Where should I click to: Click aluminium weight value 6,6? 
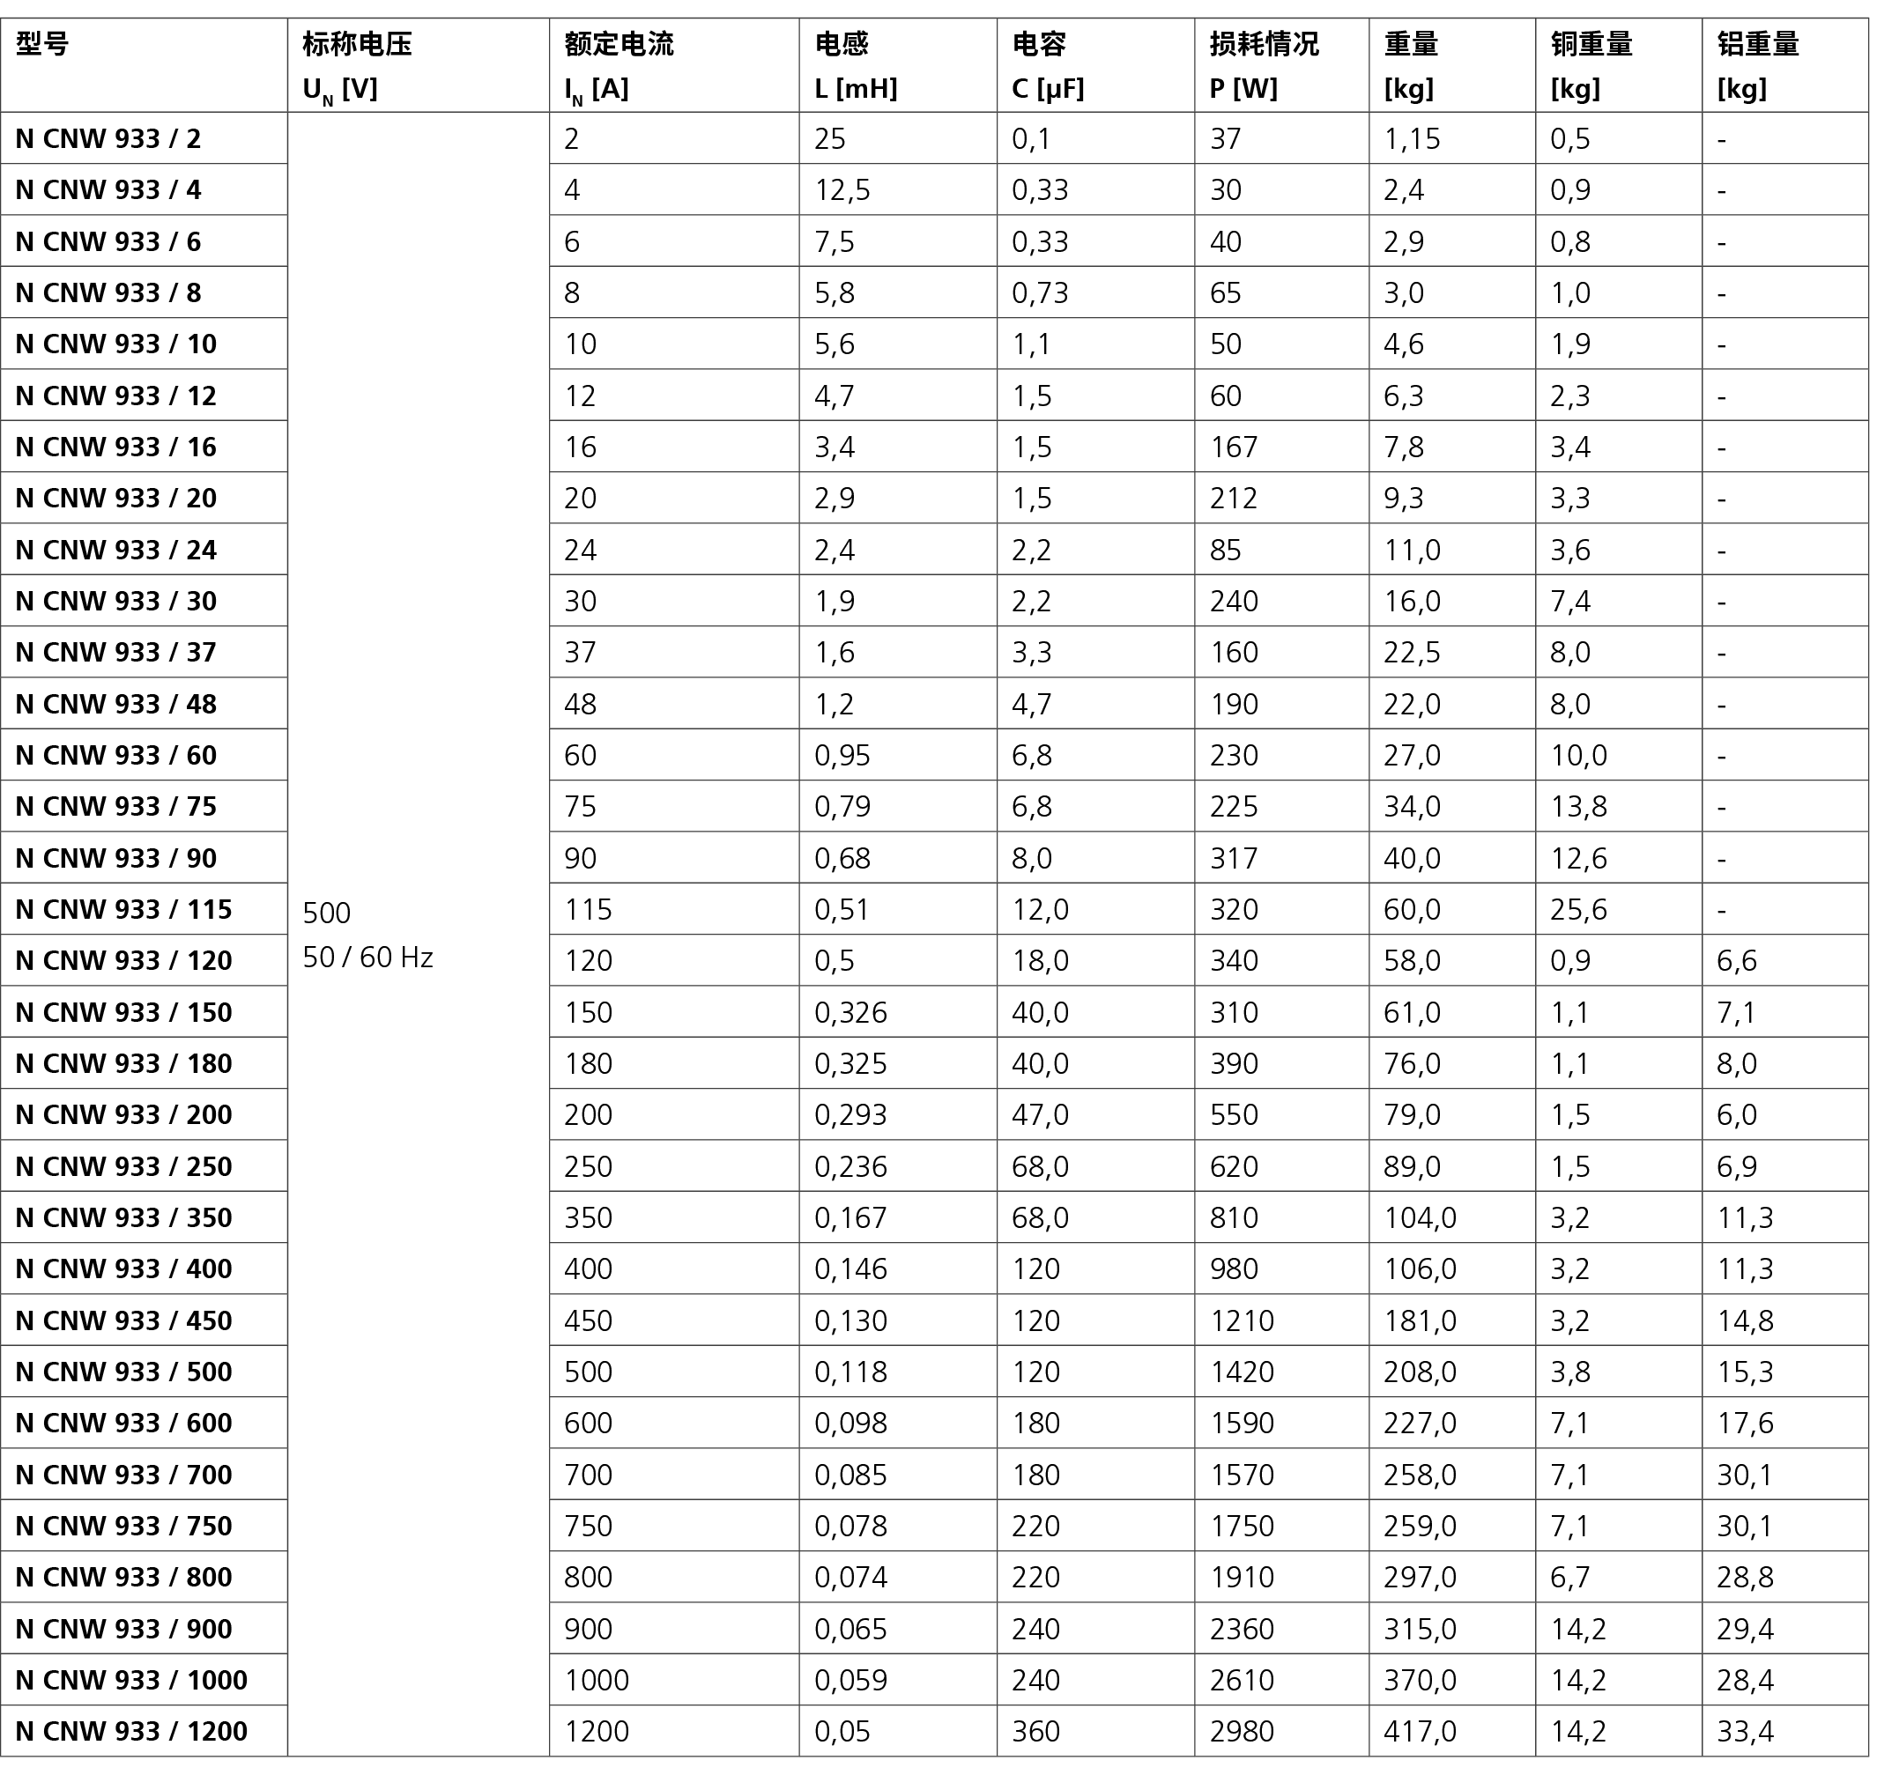tap(1736, 961)
